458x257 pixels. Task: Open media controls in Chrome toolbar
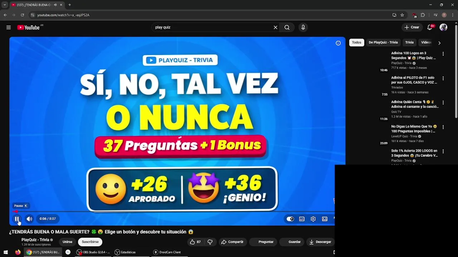435,15
